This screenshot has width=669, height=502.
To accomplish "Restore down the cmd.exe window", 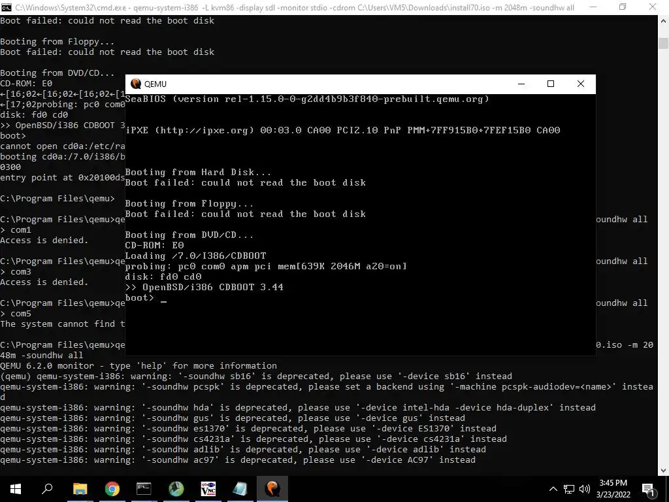I will pos(623,7).
